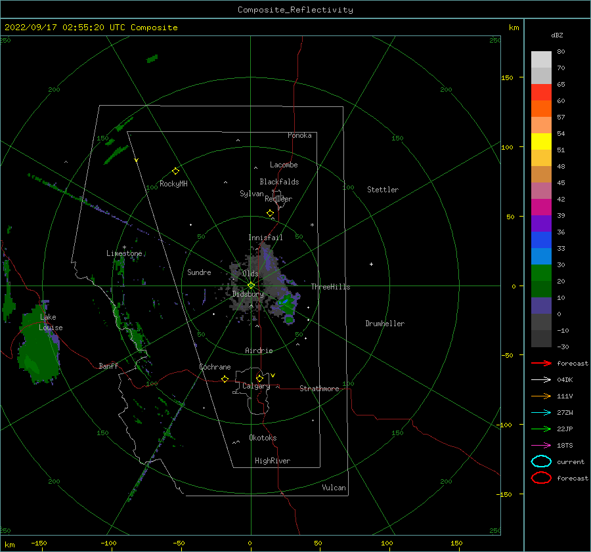This screenshot has height=552, width=591.
Task: Click the Sylvan label
Action: click(252, 194)
